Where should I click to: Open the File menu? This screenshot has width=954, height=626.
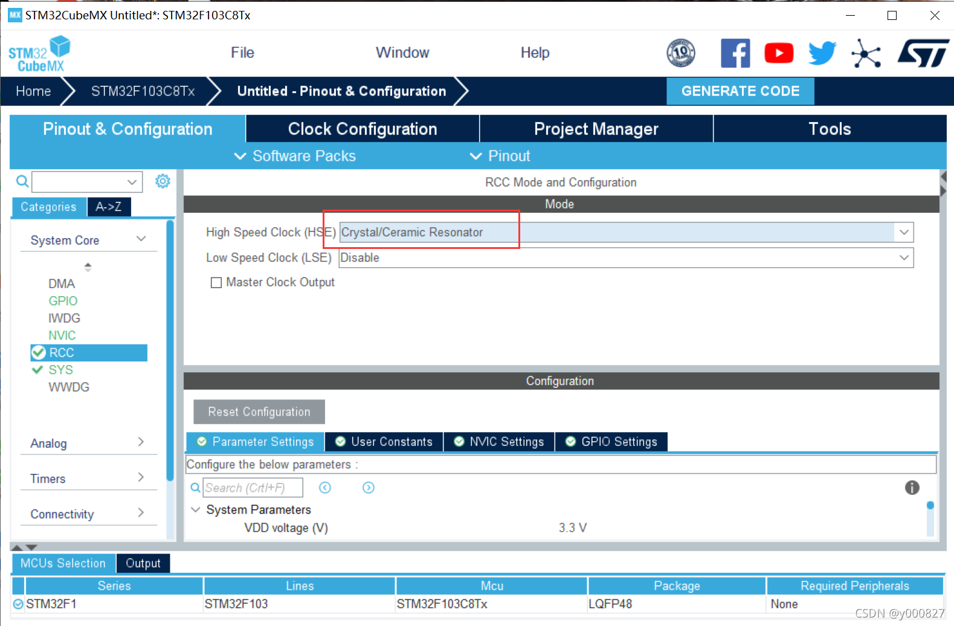coord(242,53)
